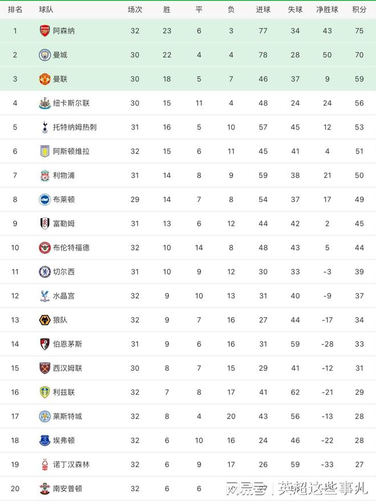The height and width of the screenshot is (502, 376).
Task: Click the 排名 column header
Action: click(x=15, y=10)
